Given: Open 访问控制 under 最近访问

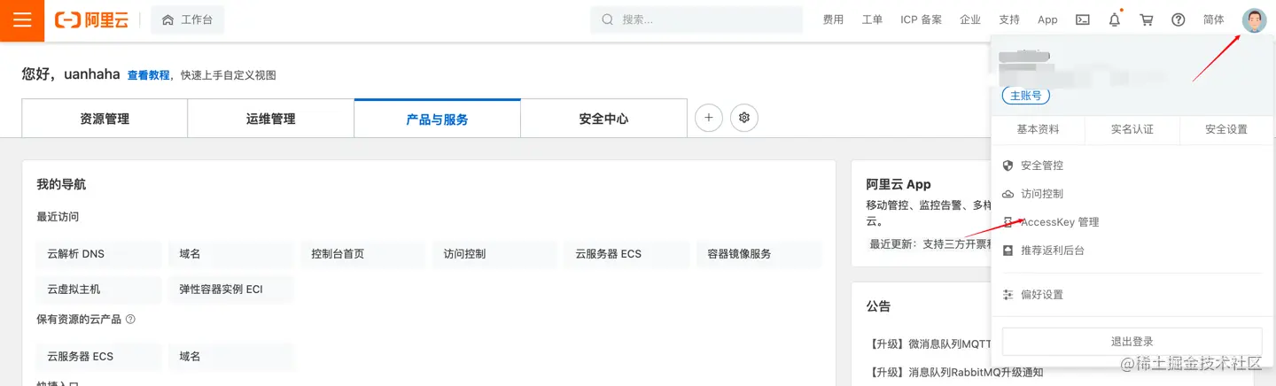Looking at the screenshot, I should (x=495, y=254).
